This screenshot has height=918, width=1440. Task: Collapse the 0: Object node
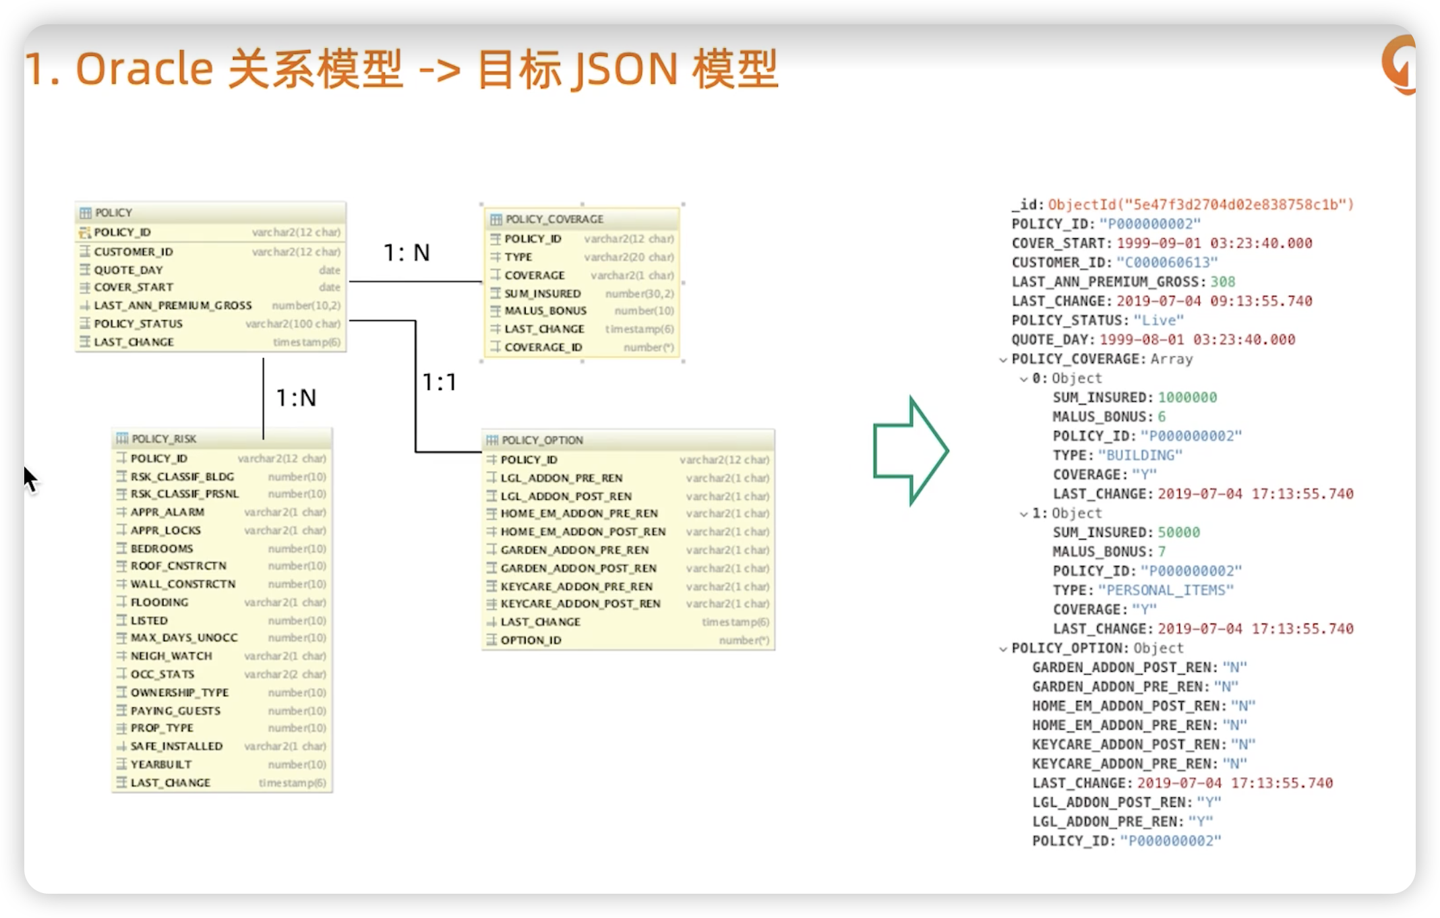1023,379
